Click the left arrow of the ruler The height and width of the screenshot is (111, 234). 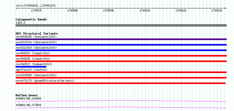tap(16, 8)
